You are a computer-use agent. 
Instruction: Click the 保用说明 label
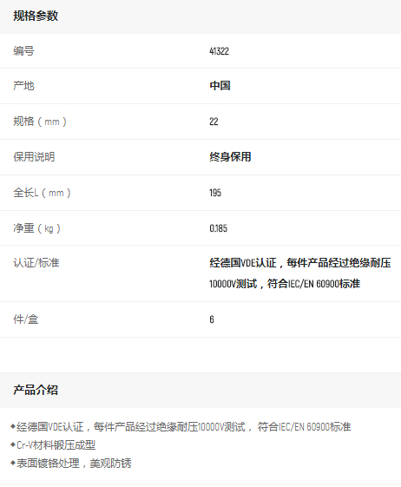(34, 157)
